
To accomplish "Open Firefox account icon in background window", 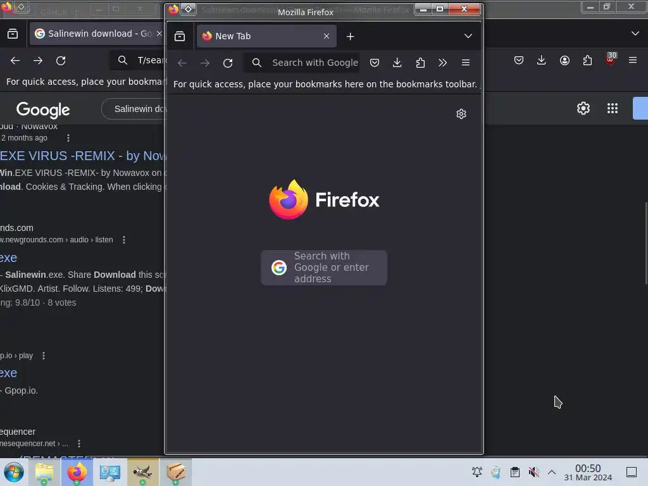I will coord(564,61).
